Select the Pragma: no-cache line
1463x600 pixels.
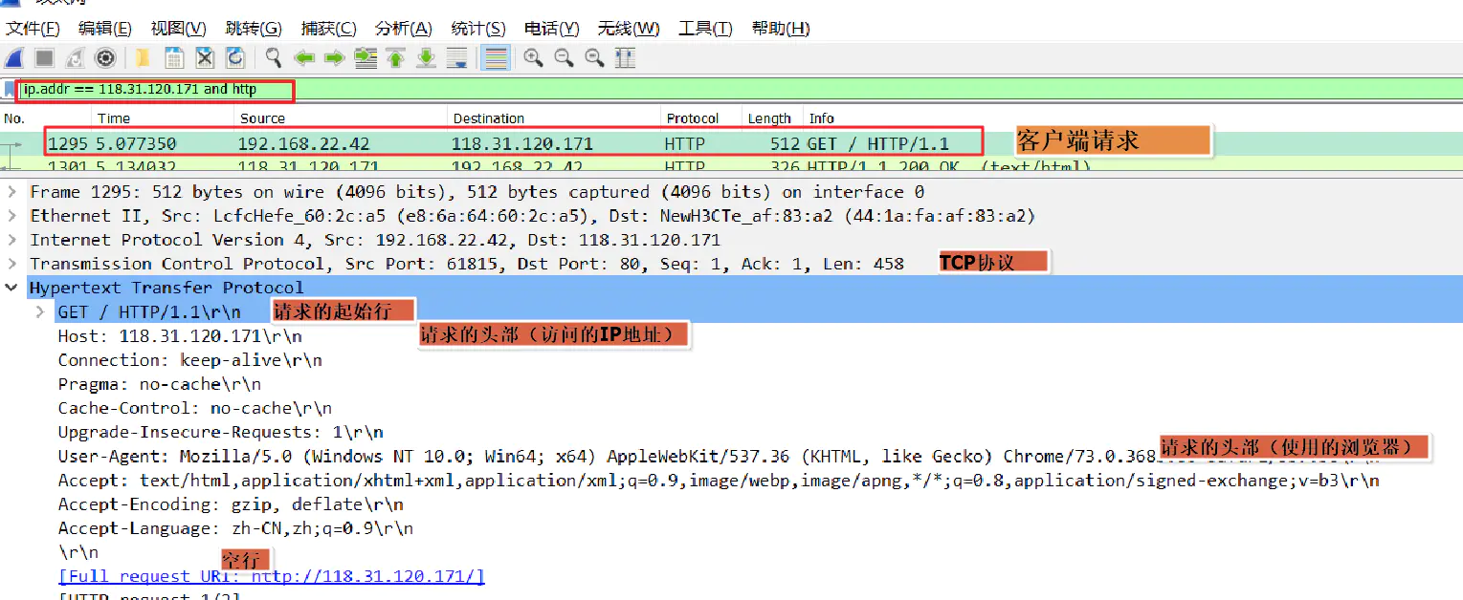[160, 384]
